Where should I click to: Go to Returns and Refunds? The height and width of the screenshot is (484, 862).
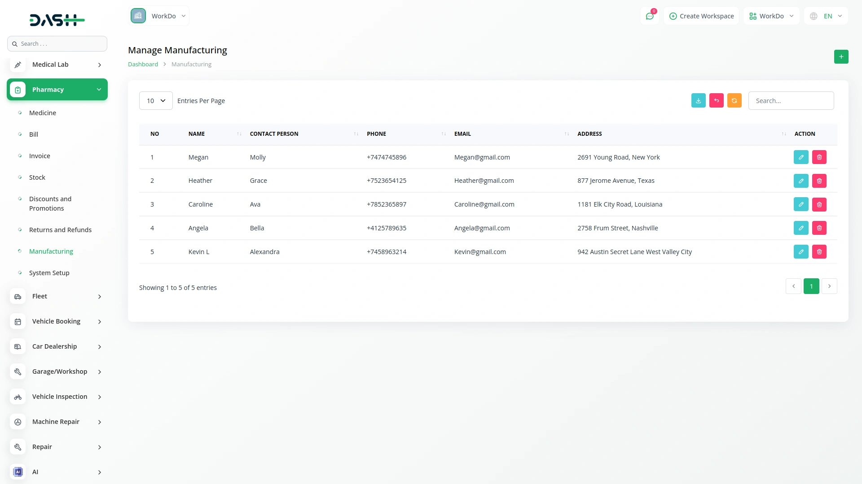60,230
